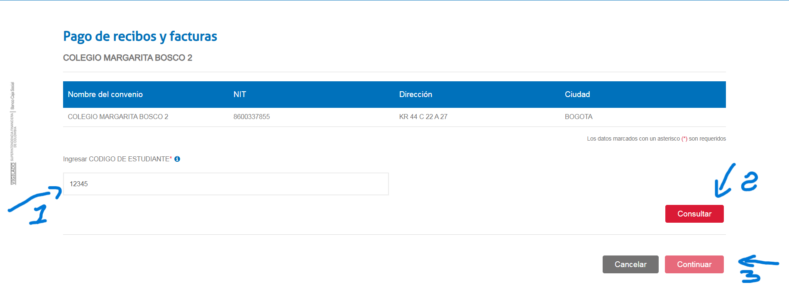This screenshot has width=789, height=287.
Task: Click the gray Cancelar button
Action: 630,264
